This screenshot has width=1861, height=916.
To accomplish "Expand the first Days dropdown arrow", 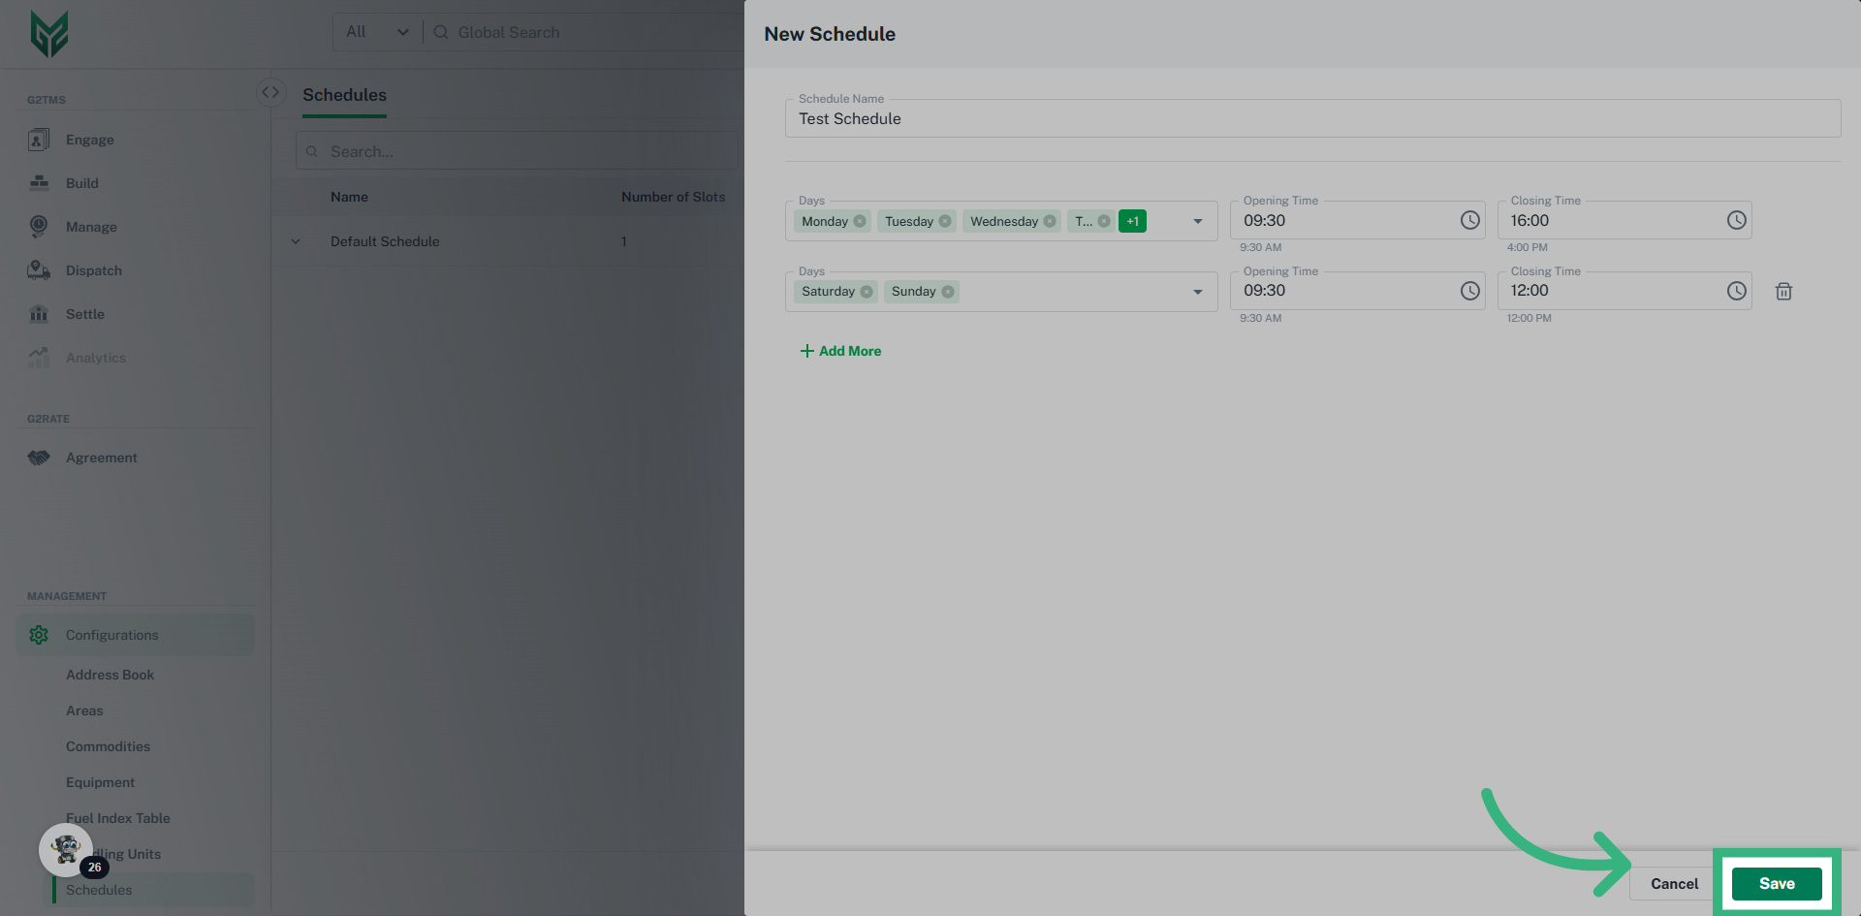I will (x=1198, y=222).
